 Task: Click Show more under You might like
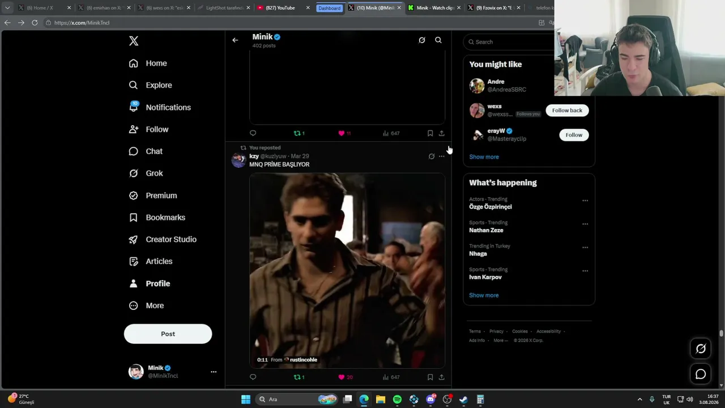[x=484, y=157]
